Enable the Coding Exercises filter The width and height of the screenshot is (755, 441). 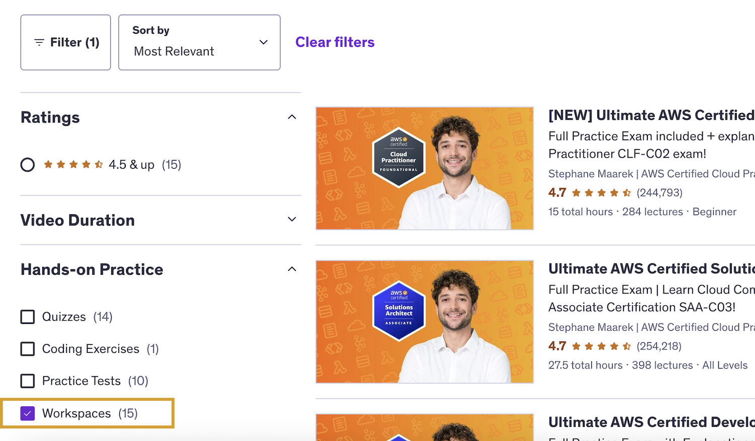tap(28, 349)
